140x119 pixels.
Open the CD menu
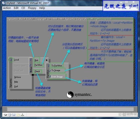[23, 8]
